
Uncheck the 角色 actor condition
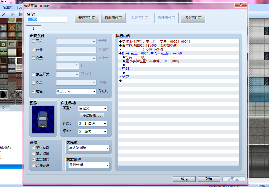[33, 91]
